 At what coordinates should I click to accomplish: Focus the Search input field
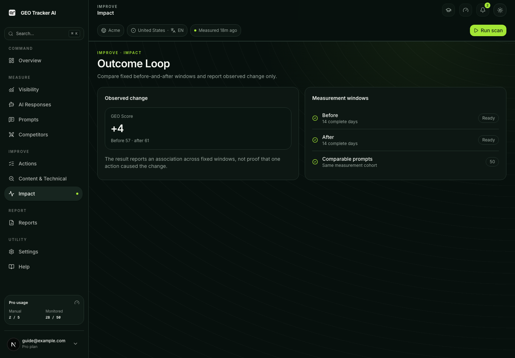point(44,34)
